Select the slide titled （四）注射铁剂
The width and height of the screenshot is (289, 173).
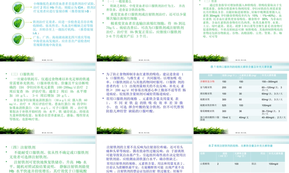[48, 156]
